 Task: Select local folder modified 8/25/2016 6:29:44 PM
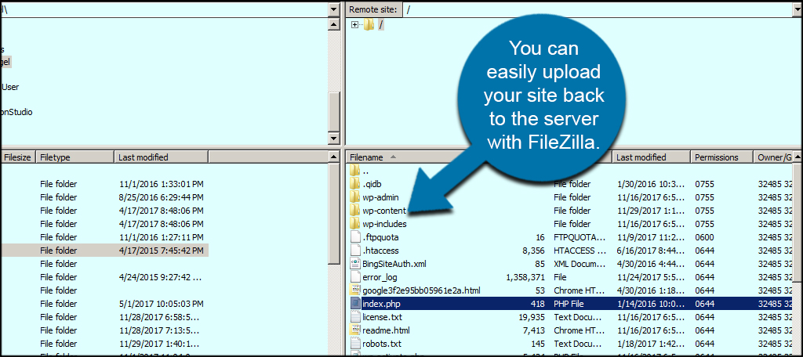pos(104,197)
